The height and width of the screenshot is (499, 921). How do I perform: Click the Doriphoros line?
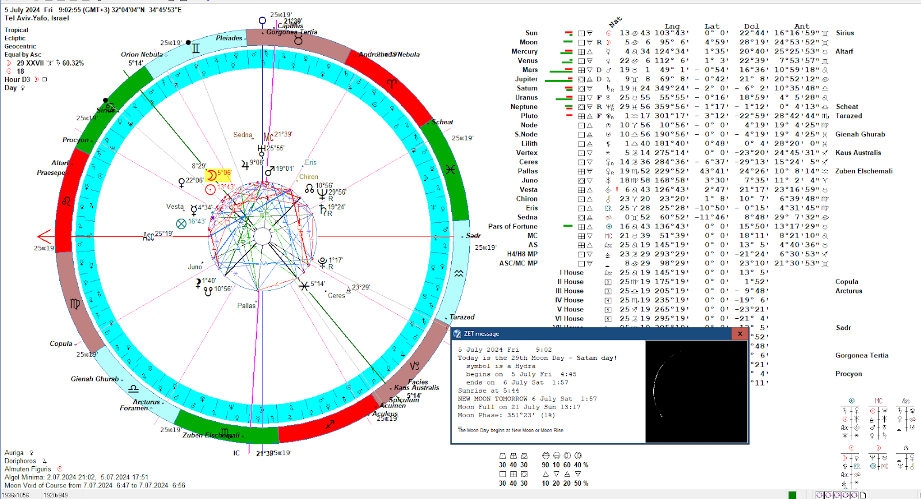coord(26,461)
